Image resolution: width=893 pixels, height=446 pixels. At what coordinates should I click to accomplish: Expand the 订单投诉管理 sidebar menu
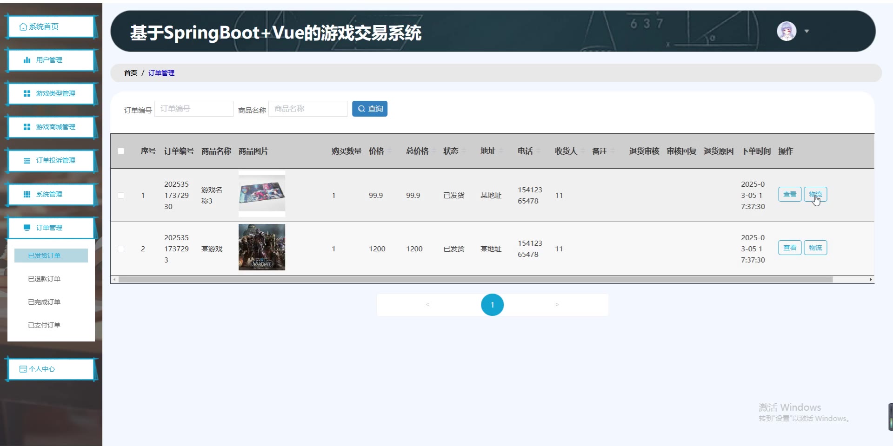pyautogui.click(x=51, y=161)
